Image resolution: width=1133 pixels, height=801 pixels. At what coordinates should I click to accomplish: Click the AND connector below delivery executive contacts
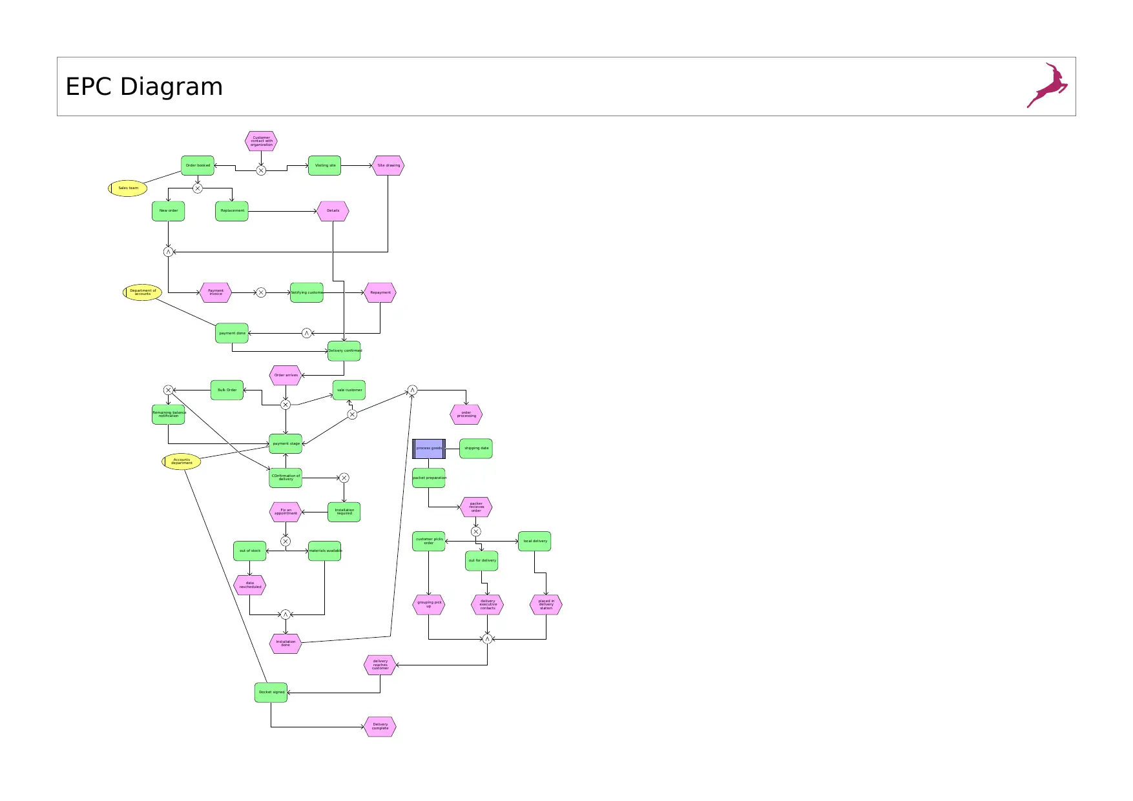coord(488,639)
